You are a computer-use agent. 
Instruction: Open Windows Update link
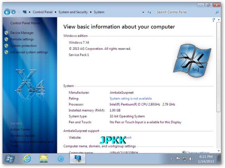tap(22, 135)
